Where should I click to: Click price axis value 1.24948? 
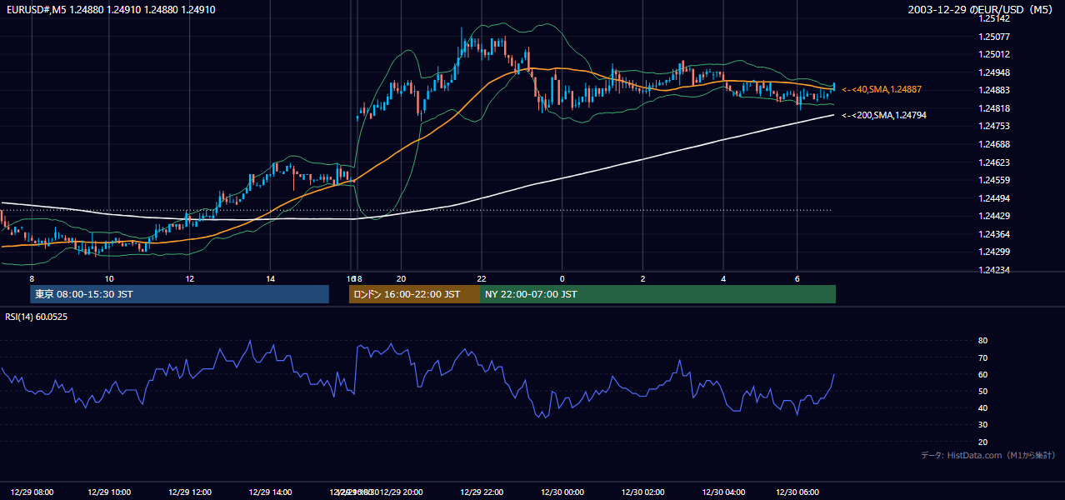[993, 72]
